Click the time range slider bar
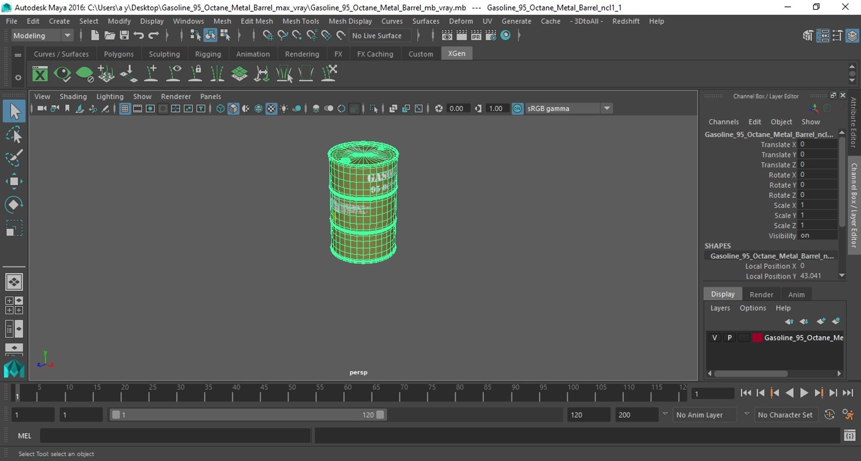This screenshot has height=461, width=861. click(x=248, y=415)
